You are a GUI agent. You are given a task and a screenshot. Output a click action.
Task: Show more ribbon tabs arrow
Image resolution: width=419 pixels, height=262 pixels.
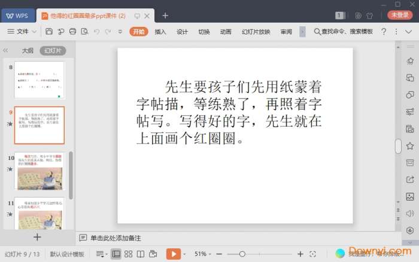coord(302,32)
